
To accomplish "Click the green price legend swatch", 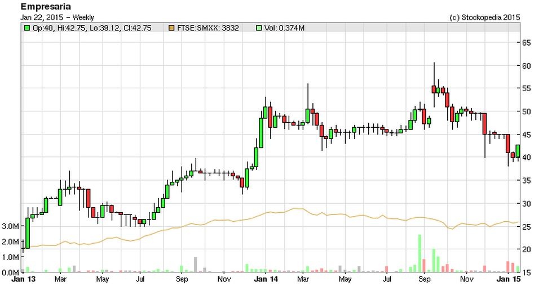I will [x=27, y=28].
